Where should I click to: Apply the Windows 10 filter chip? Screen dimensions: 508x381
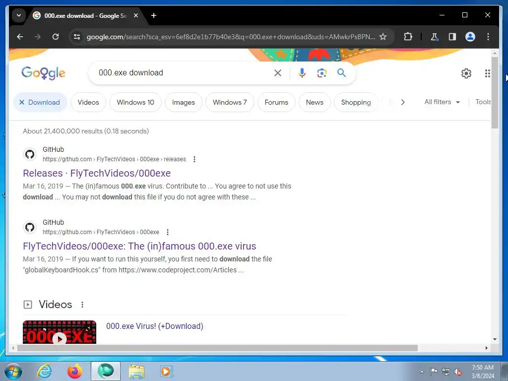point(135,102)
